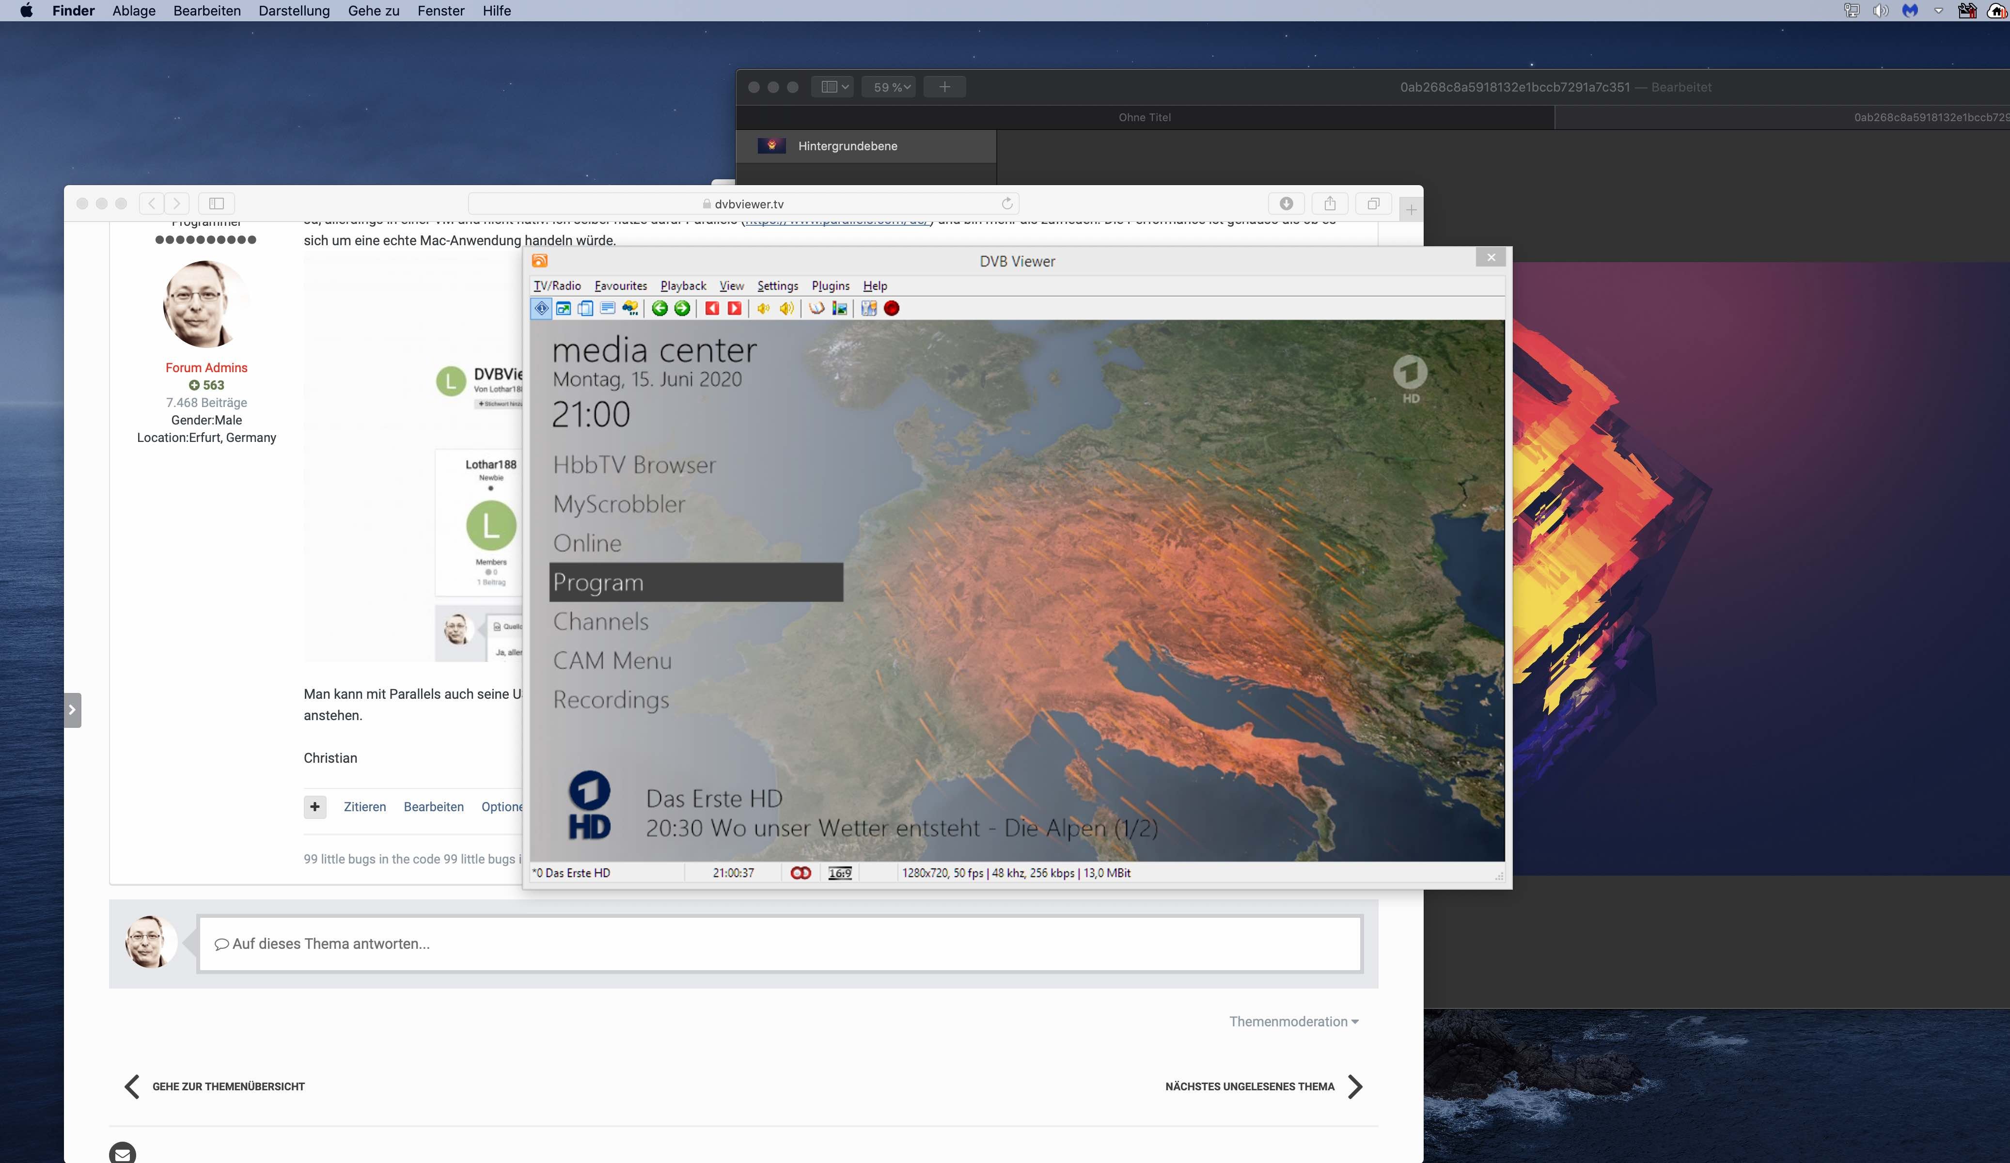Click the window/fullscreen mode icon in DVB Viewer toolbar
2010x1163 pixels.
(x=564, y=309)
